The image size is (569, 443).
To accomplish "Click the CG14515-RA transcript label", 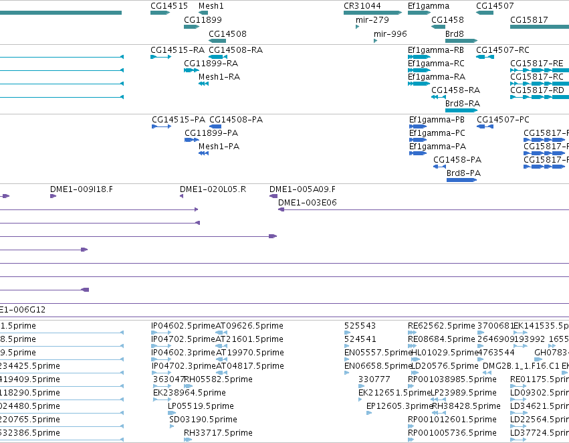I will point(177,50).
